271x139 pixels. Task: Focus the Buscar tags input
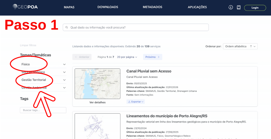(43, 110)
